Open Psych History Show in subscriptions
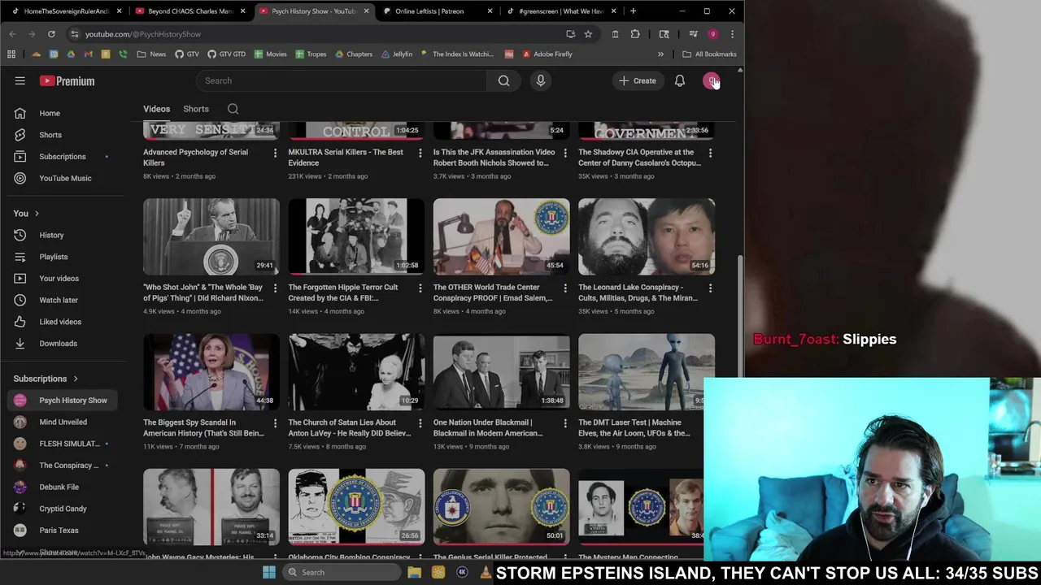Viewport: 1041px width, 585px height. 63,400
